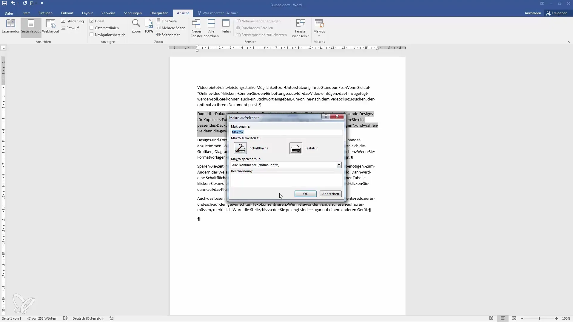
Task: Switch to web layout in status bar
Action: pyautogui.click(x=514, y=318)
